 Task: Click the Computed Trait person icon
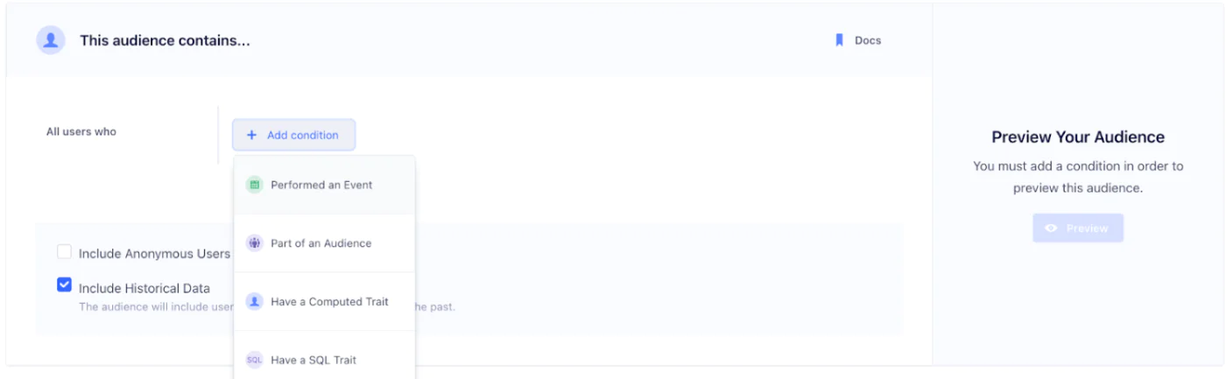point(254,302)
